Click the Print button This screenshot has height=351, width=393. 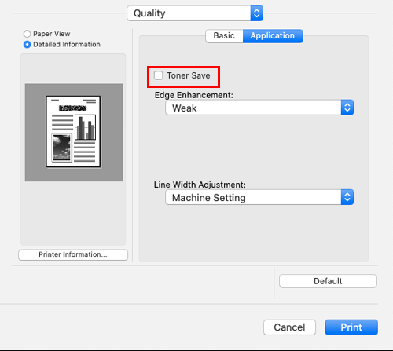pyautogui.click(x=351, y=327)
